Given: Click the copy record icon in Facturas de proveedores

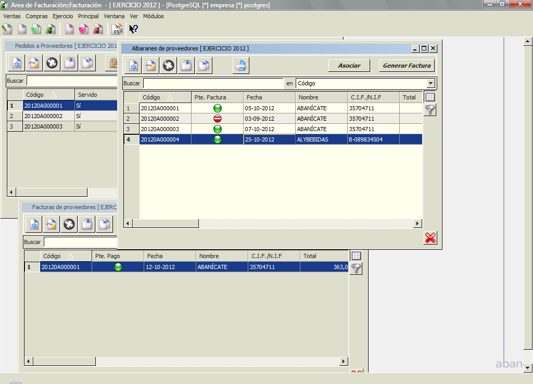Looking at the screenshot, I should [105, 224].
